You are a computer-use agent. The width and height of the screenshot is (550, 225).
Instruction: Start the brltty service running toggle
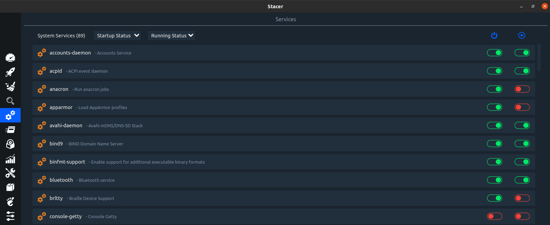coord(522,198)
